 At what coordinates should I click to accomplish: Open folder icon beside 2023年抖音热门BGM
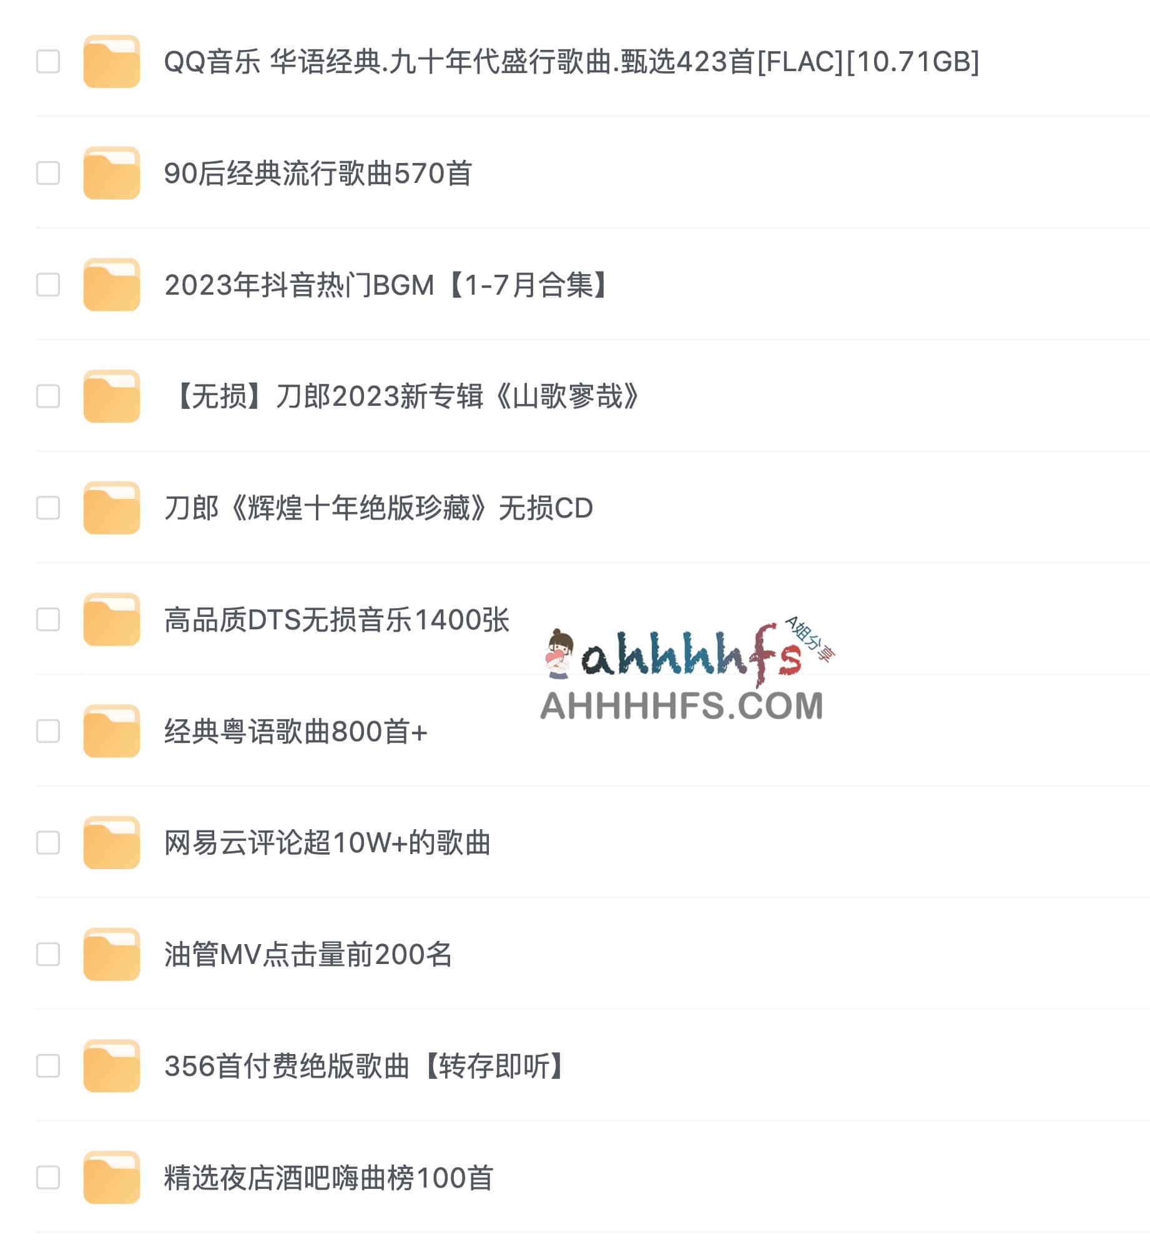pos(111,284)
